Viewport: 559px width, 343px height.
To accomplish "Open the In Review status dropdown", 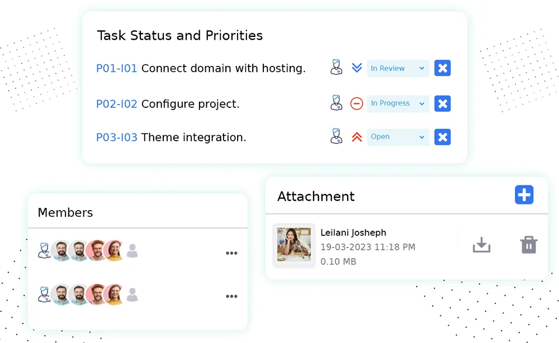I will coord(398,68).
